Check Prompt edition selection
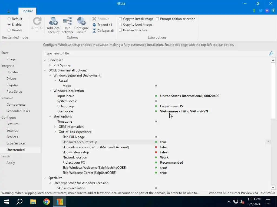277x207 pixels. coord(175,19)
